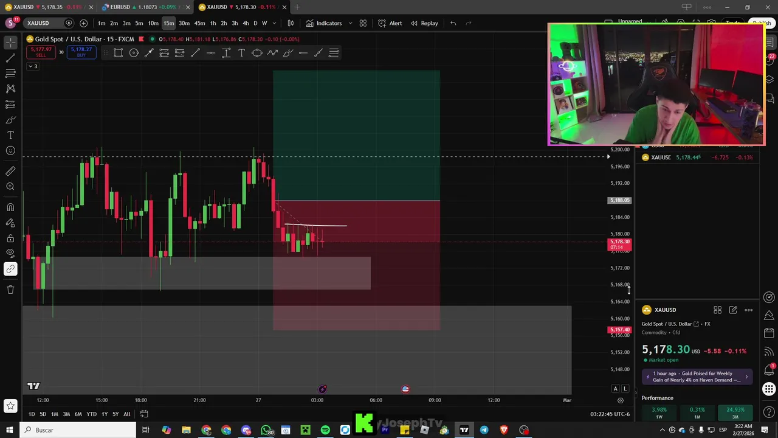
Task: Open indicator templates grid icon
Action: click(x=363, y=23)
